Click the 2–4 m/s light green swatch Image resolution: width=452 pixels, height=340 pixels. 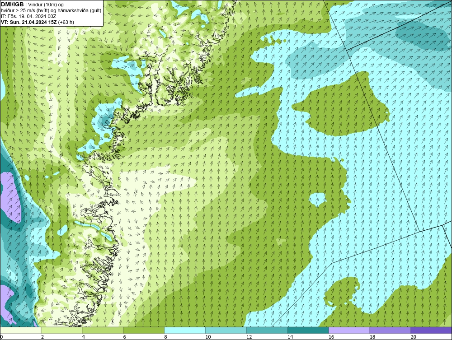point(61,330)
